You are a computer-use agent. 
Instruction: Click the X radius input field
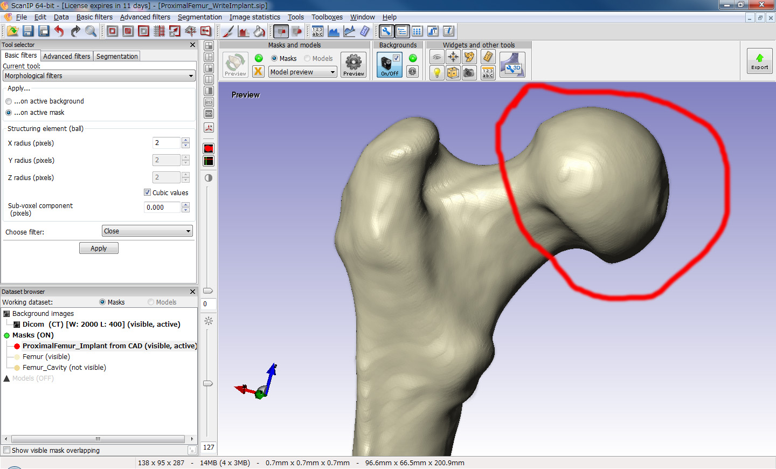click(x=166, y=143)
